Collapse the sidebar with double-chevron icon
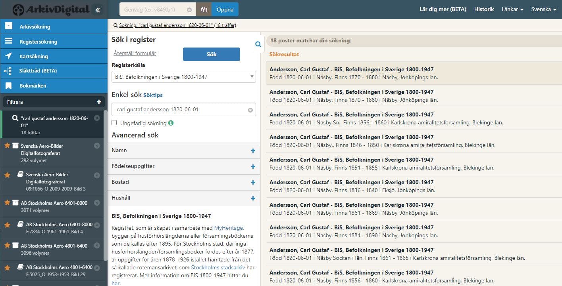Screen dimensions: 562x286 97,10
